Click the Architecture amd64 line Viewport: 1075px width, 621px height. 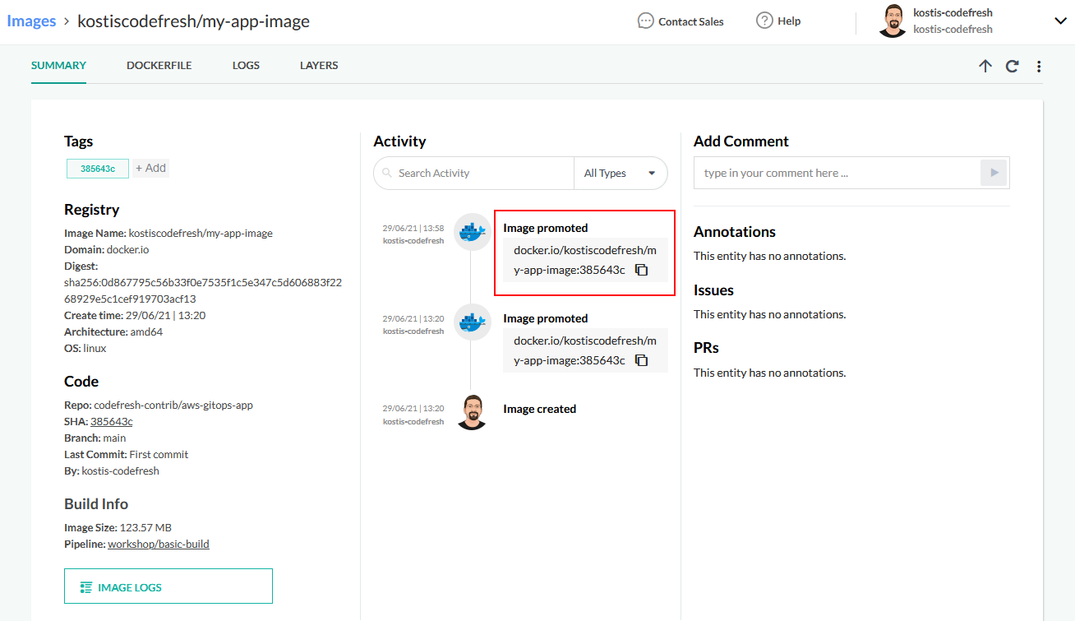tap(112, 332)
